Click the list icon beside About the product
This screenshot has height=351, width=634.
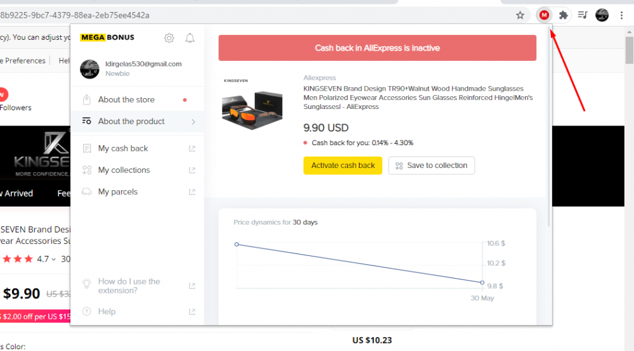click(x=86, y=121)
